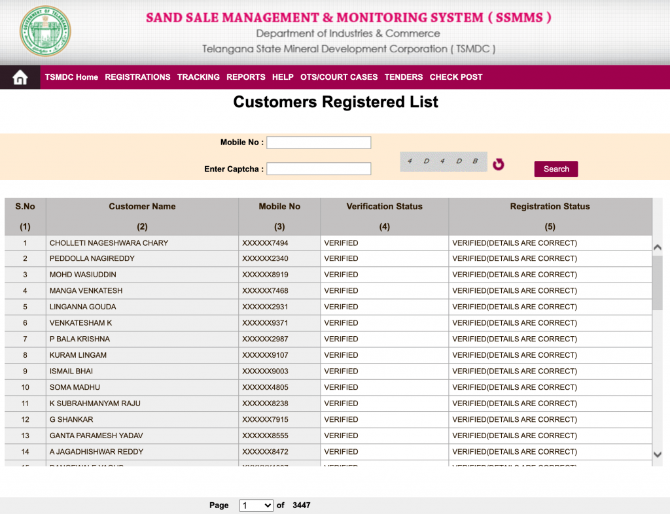
Task: Click the scroll-down arrow of the table
Action: [x=658, y=454]
